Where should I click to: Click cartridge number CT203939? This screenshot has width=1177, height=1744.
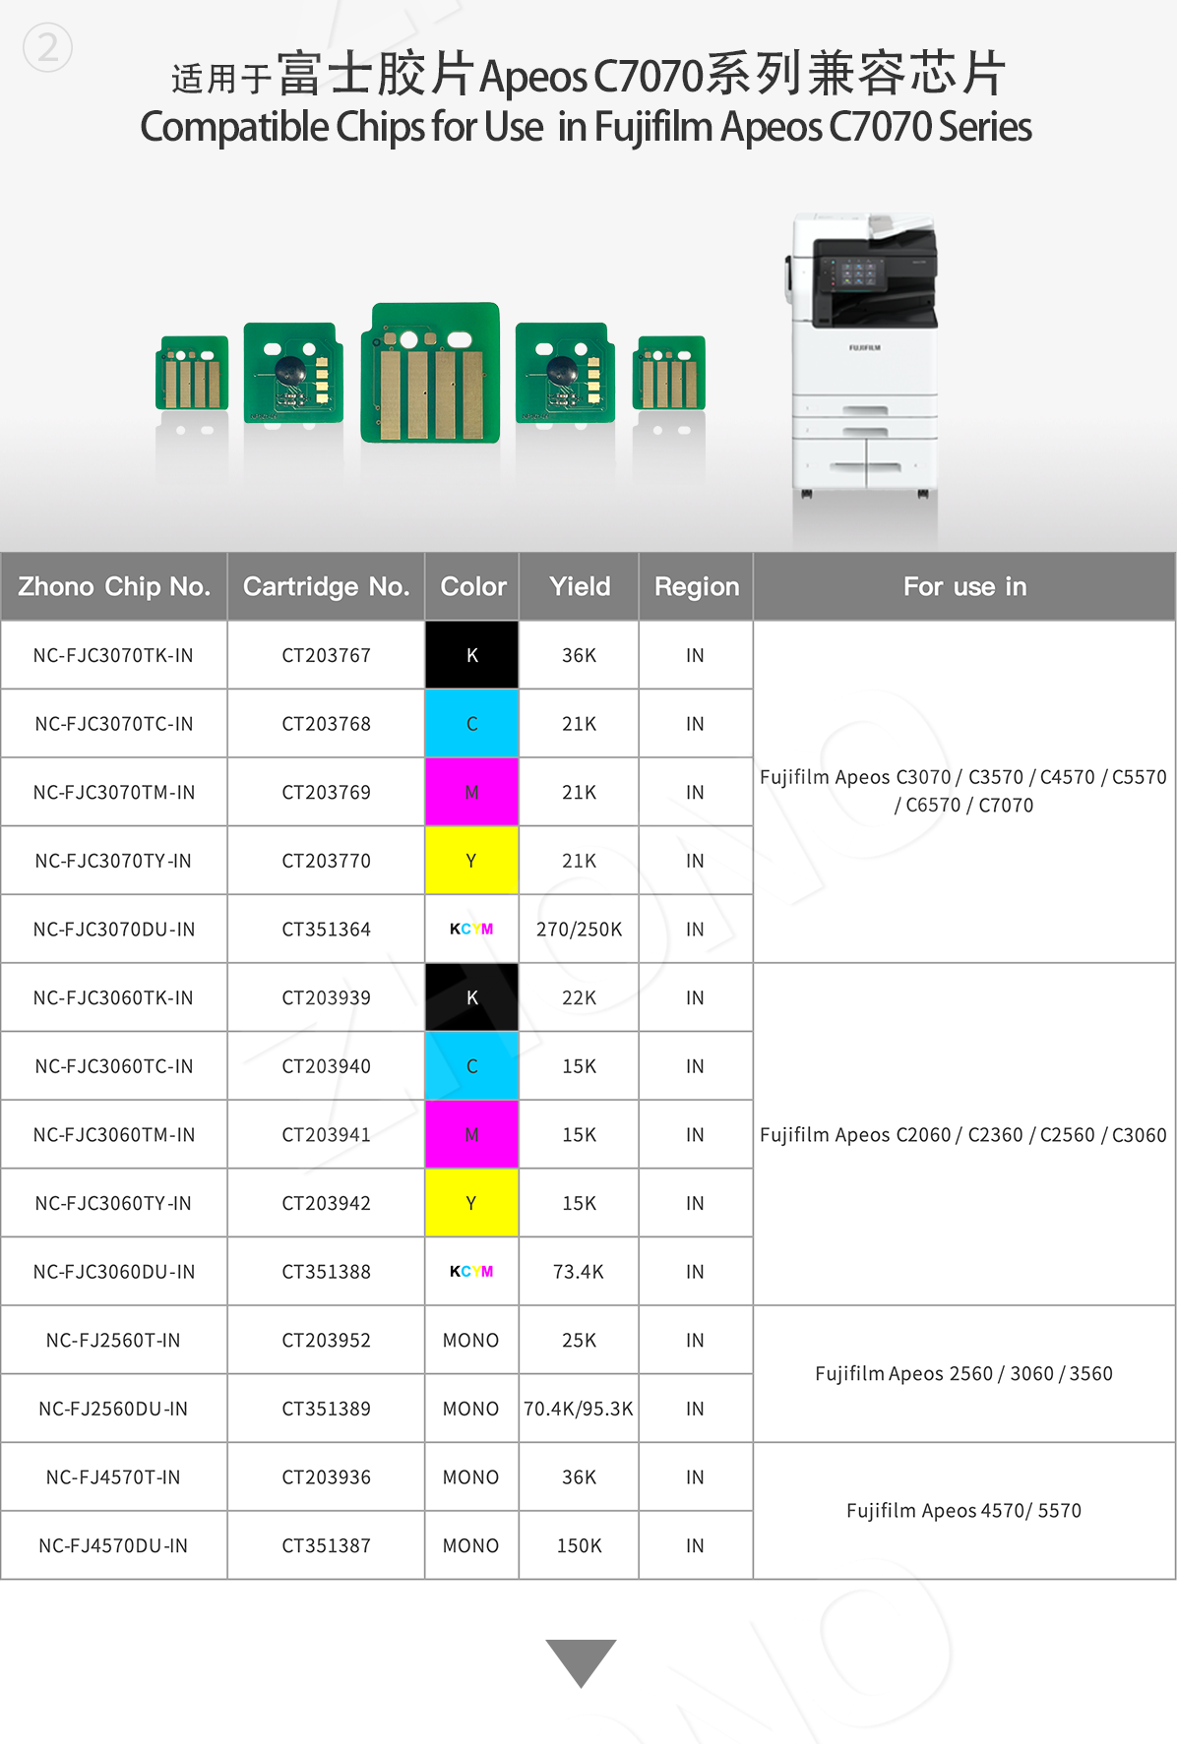pos(326,997)
